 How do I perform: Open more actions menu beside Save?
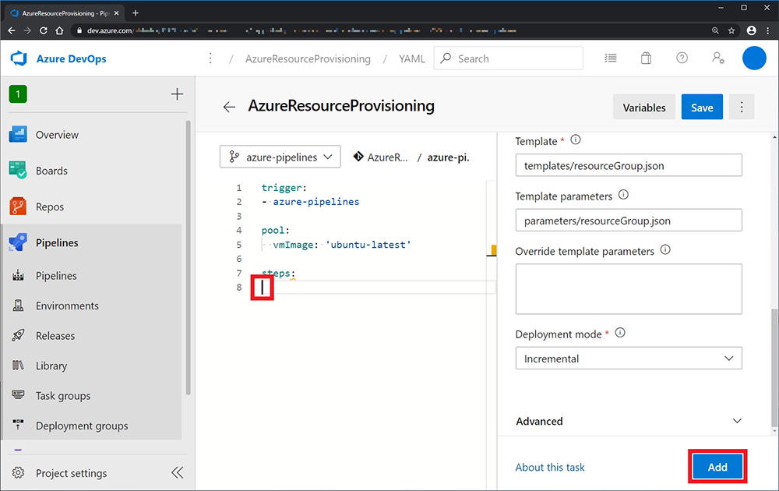click(742, 107)
